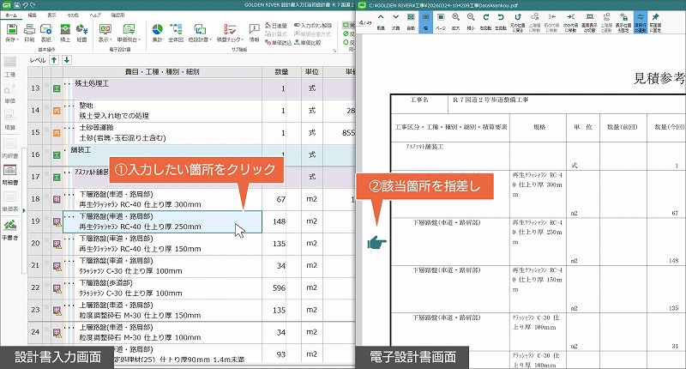
Task: Click the 経費 expense icon
Action: 81,30
